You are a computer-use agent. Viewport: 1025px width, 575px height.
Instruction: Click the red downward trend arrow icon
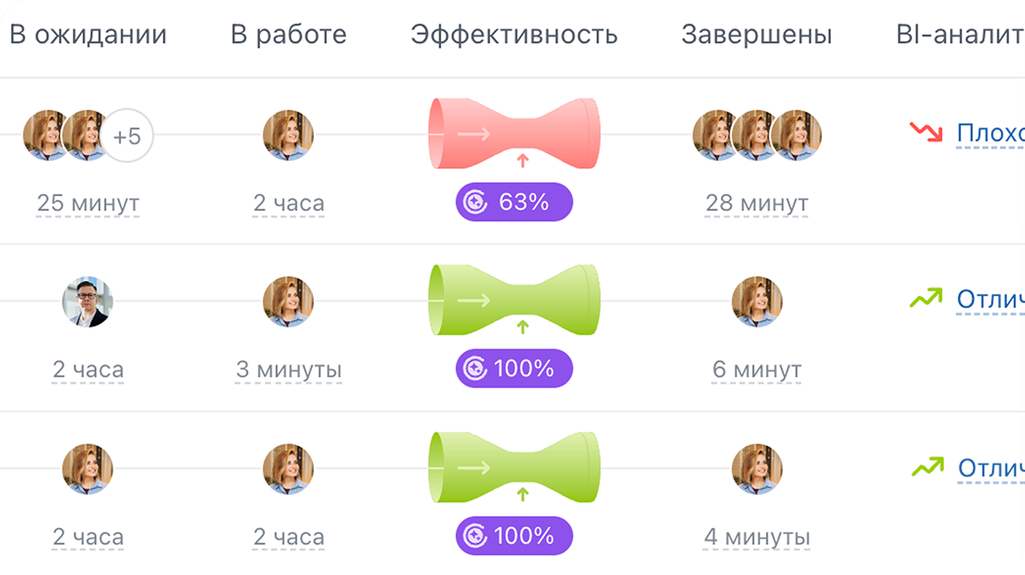[927, 132]
